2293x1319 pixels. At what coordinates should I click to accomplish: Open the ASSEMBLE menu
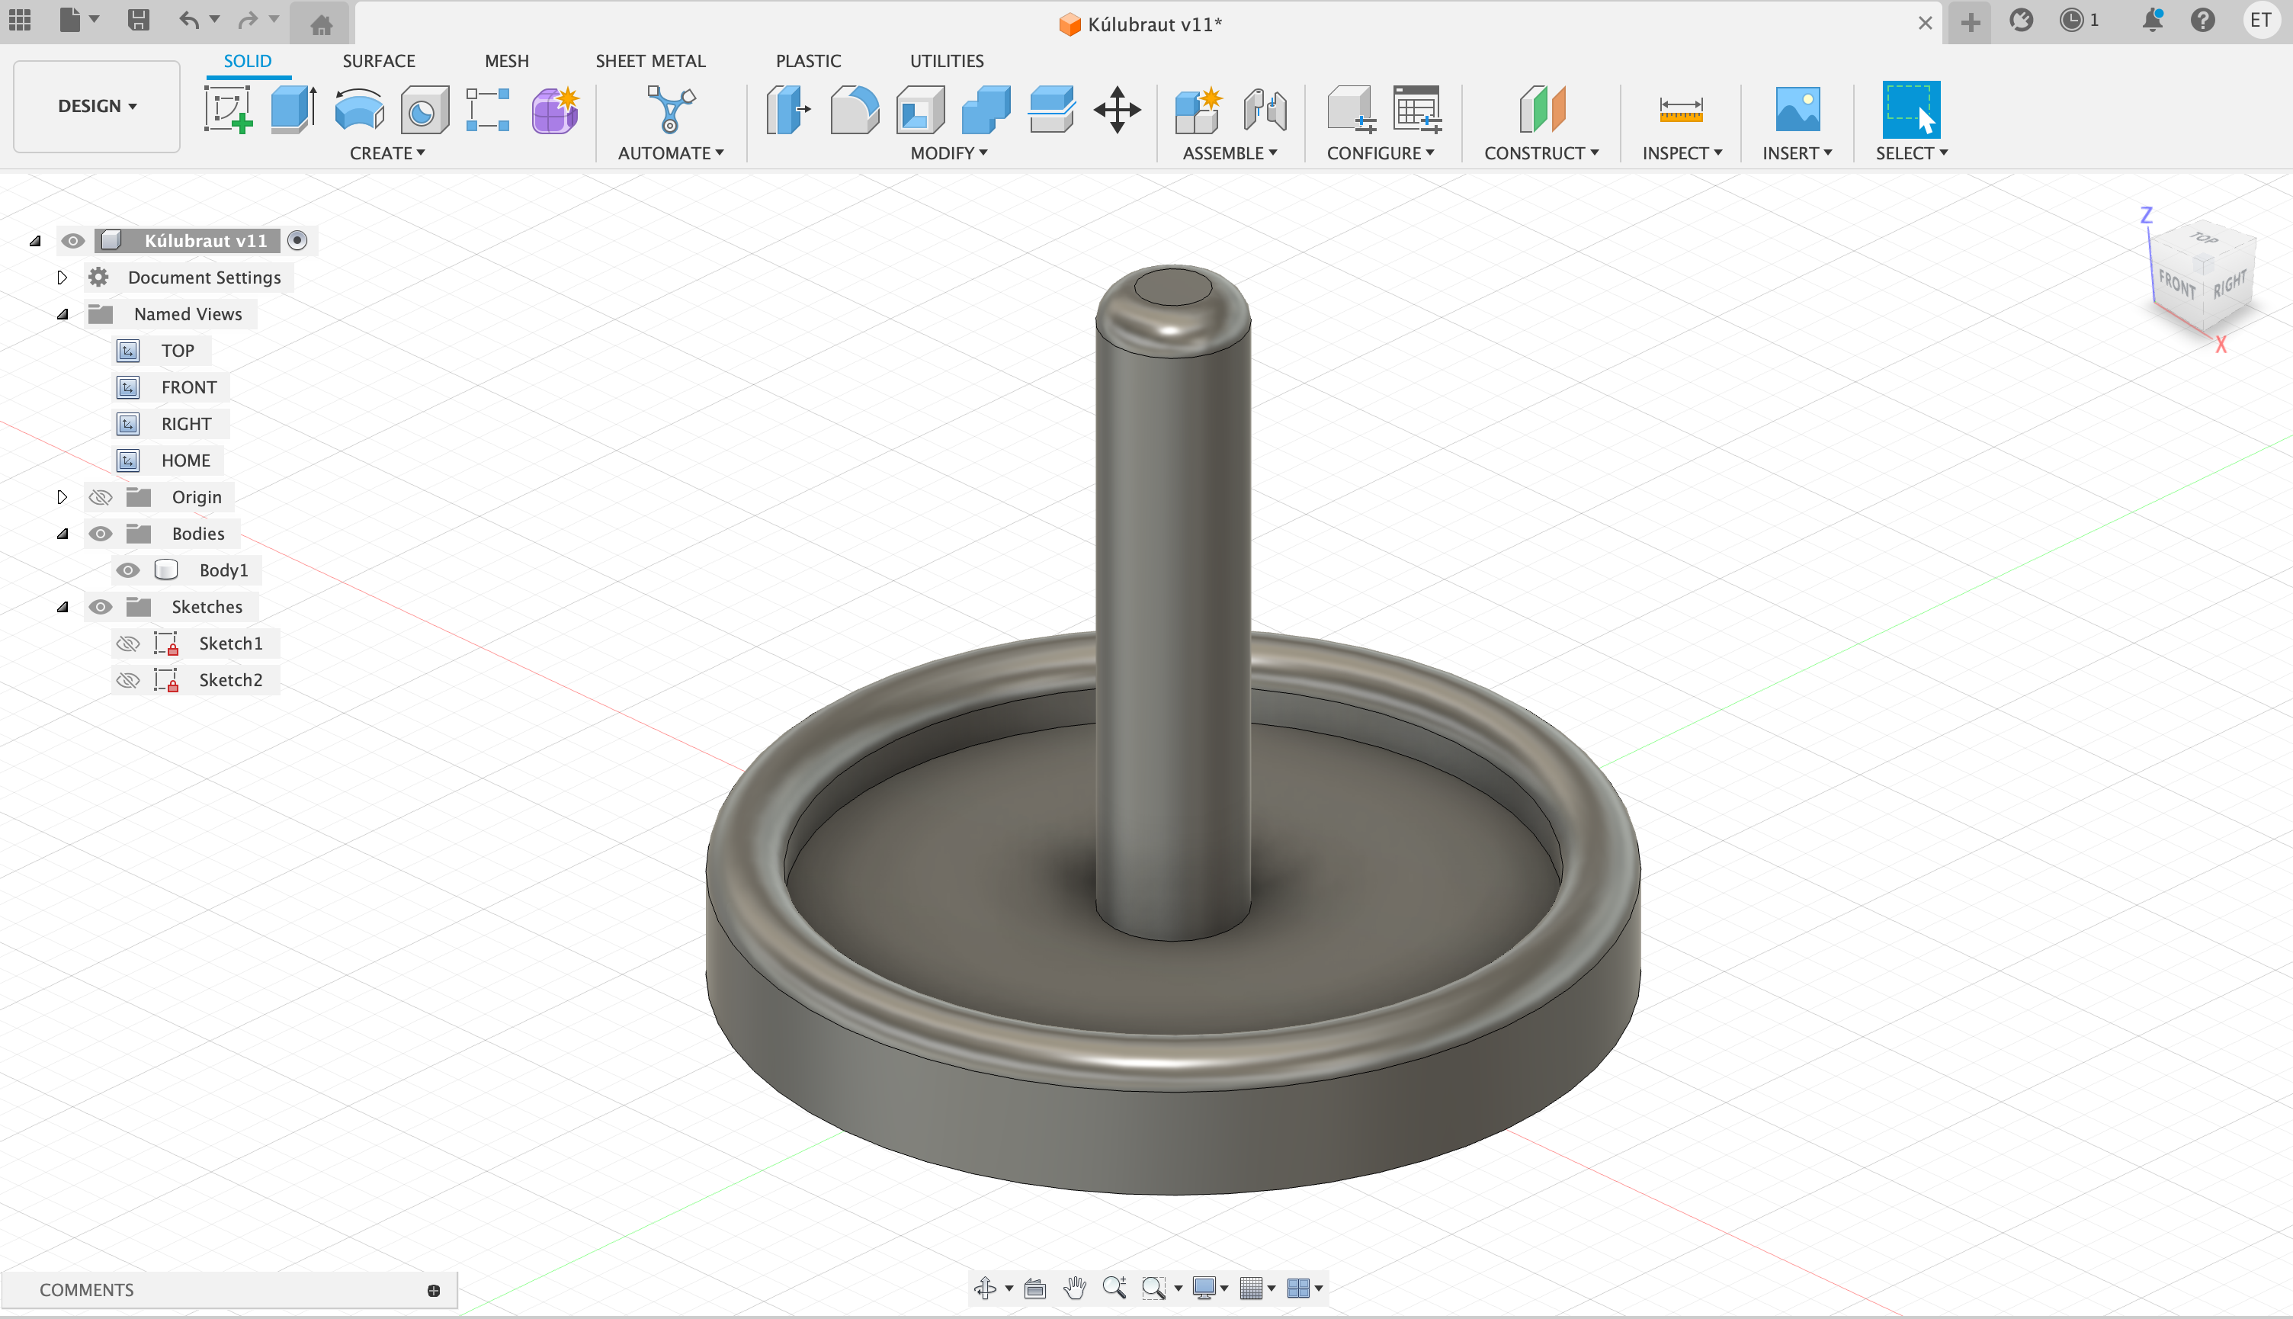click(1230, 153)
